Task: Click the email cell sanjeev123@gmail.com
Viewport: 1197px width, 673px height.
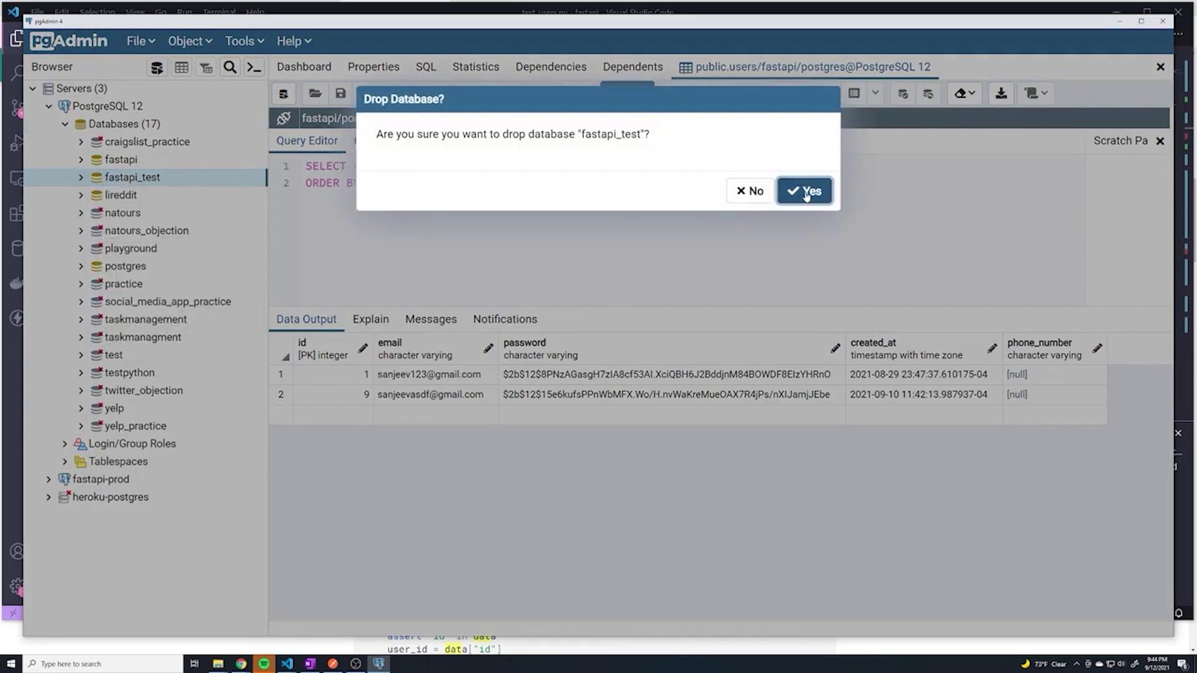Action: (429, 375)
